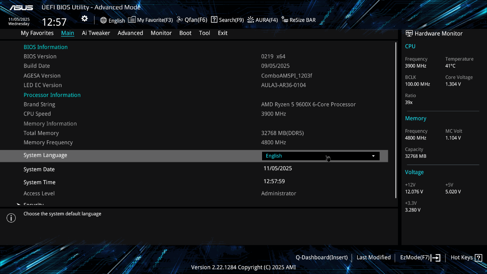
Task: Open AURA(F4) lighting settings
Action: click(263, 20)
